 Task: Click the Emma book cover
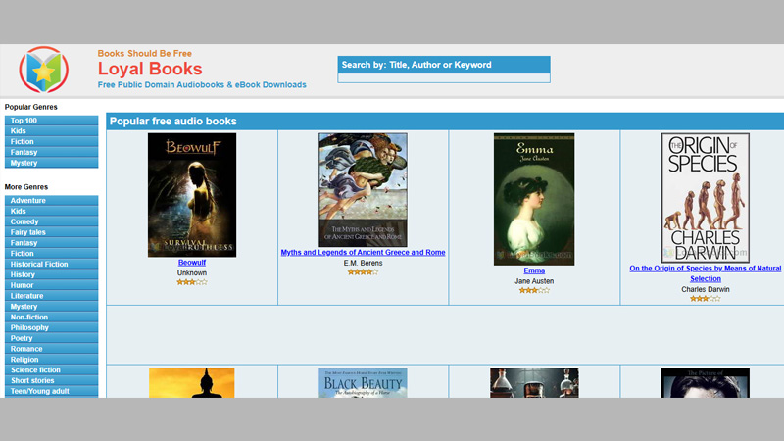point(534,199)
